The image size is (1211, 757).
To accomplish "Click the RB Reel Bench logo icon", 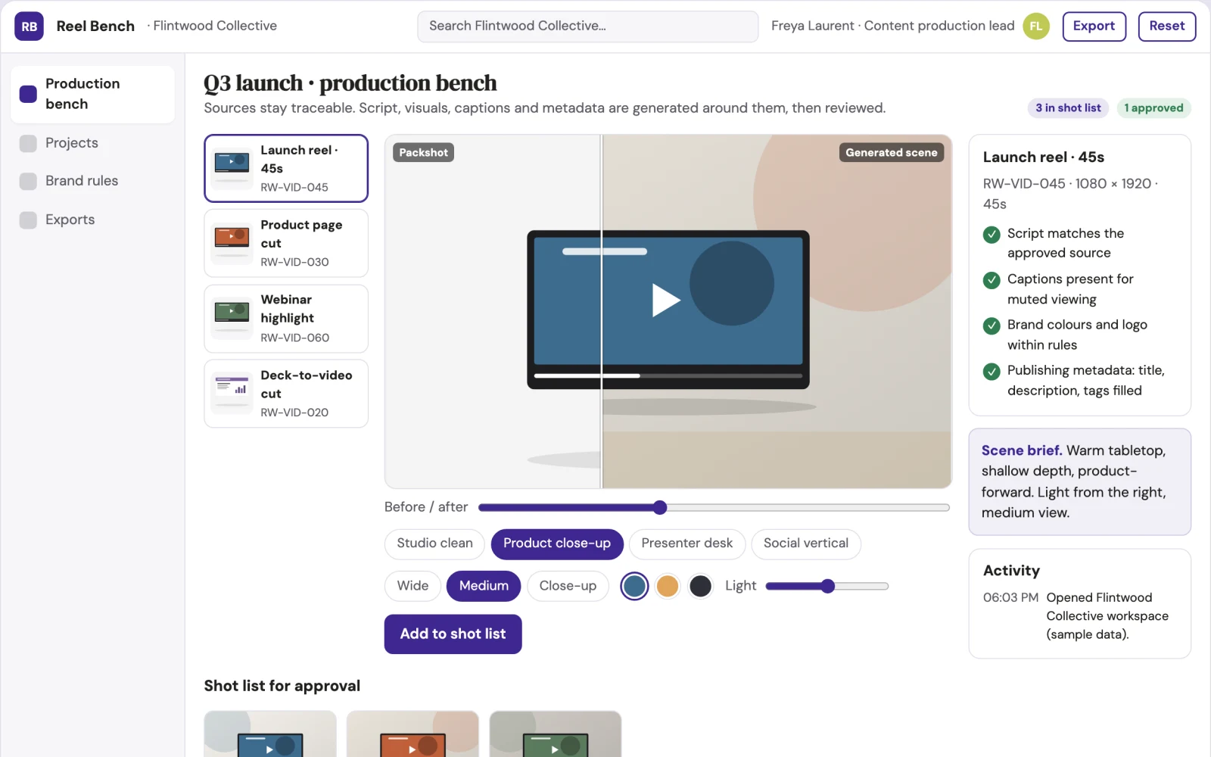I will click(29, 26).
